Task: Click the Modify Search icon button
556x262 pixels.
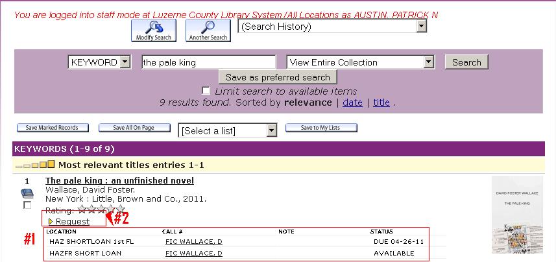Action: [x=154, y=30]
